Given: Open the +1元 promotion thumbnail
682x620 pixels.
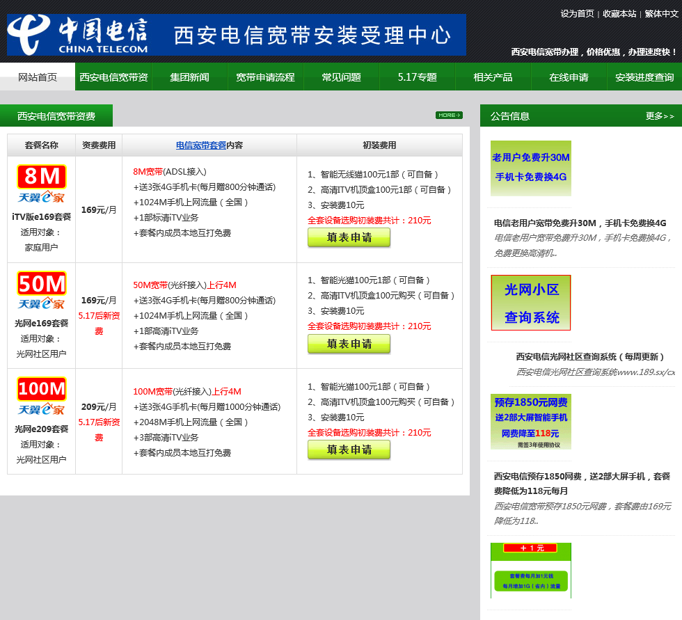Looking at the screenshot, I should (530, 570).
